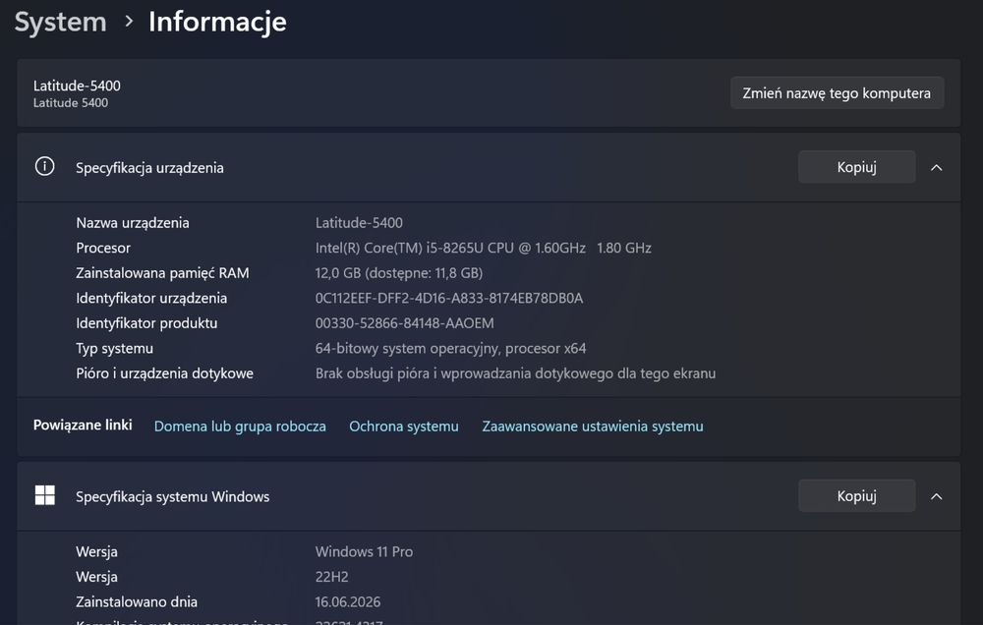
Task: Click the breadcrumb arrow separator after System
Action: click(129, 22)
